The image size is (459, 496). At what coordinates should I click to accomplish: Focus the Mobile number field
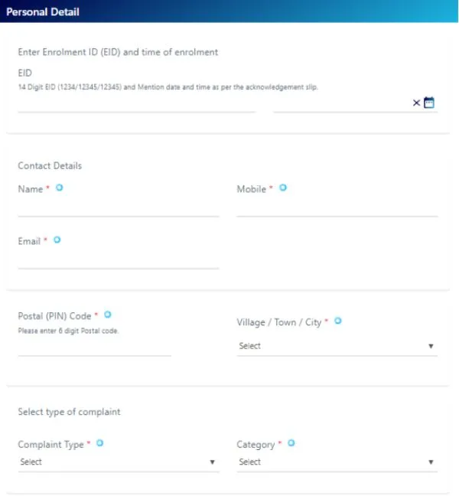pyautogui.click(x=337, y=208)
